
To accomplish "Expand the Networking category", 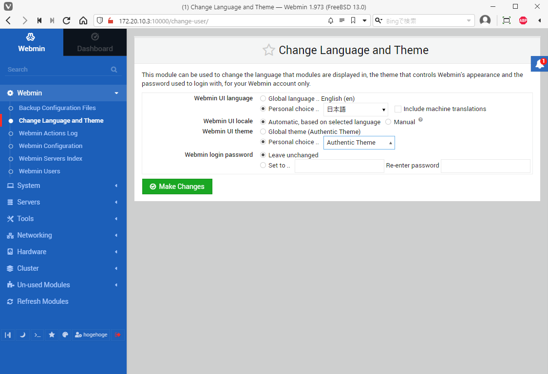I will 63,235.
